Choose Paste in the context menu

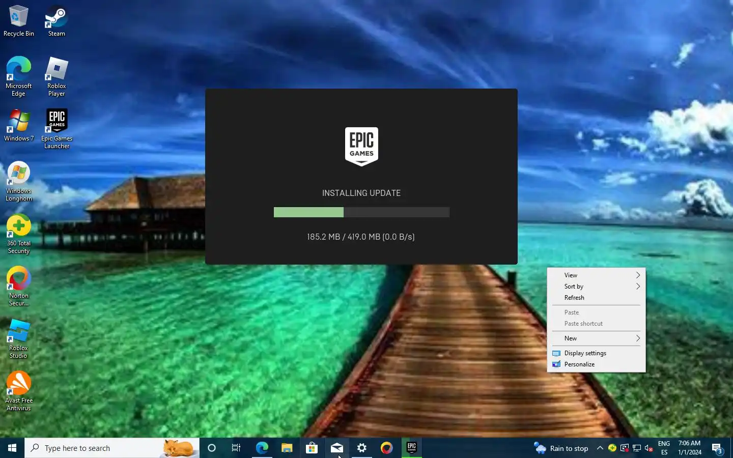[x=596, y=312]
